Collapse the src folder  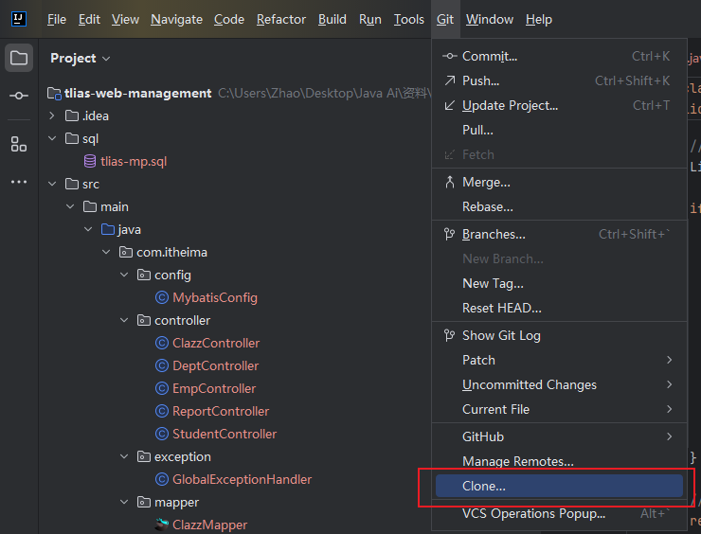[x=52, y=184]
